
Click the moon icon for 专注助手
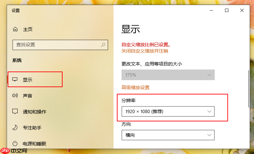tap(15, 127)
